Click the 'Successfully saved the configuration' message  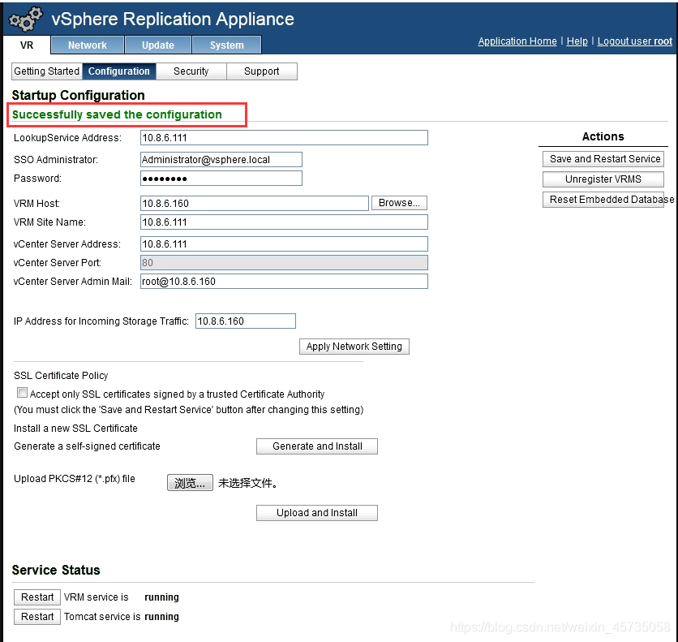coord(117,114)
